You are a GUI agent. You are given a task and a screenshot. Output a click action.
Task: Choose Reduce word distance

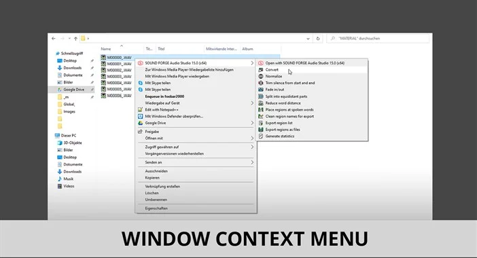(312, 103)
